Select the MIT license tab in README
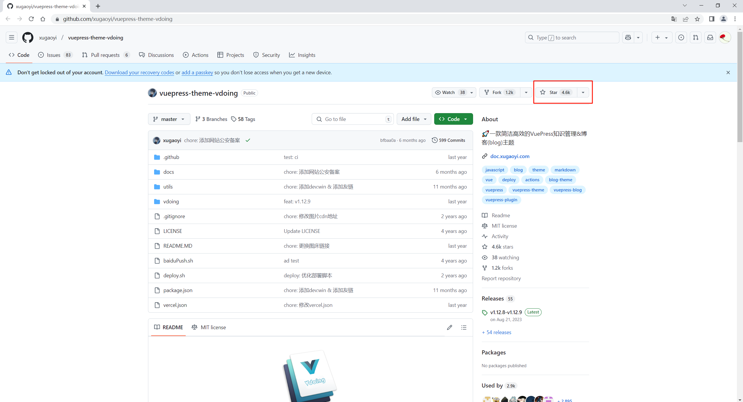Viewport: 743px width, 402px height. click(x=209, y=327)
